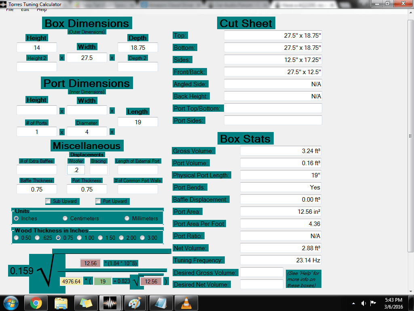
Task: Select Centimeters units
Action: 65,218
